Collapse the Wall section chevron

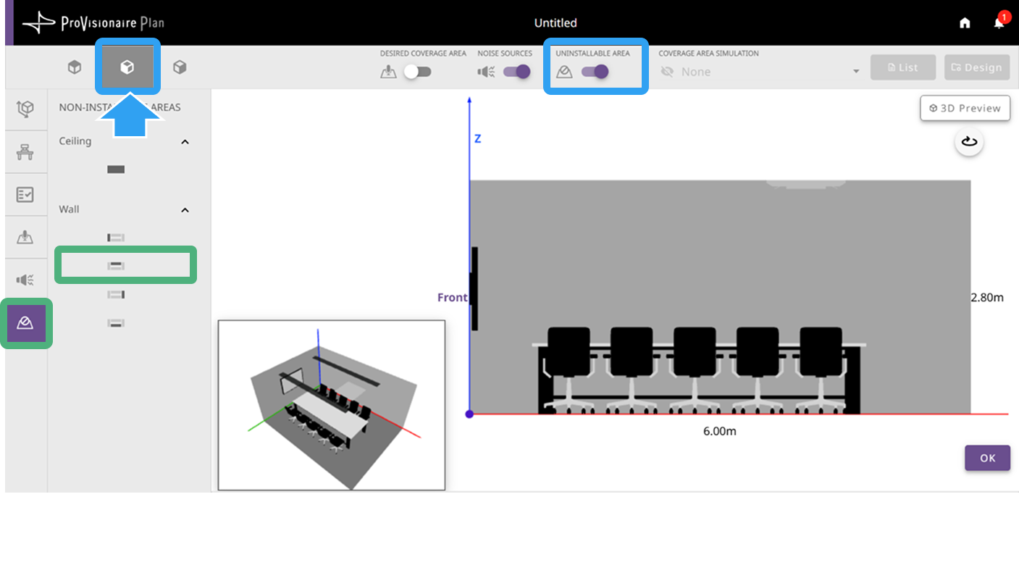click(185, 210)
